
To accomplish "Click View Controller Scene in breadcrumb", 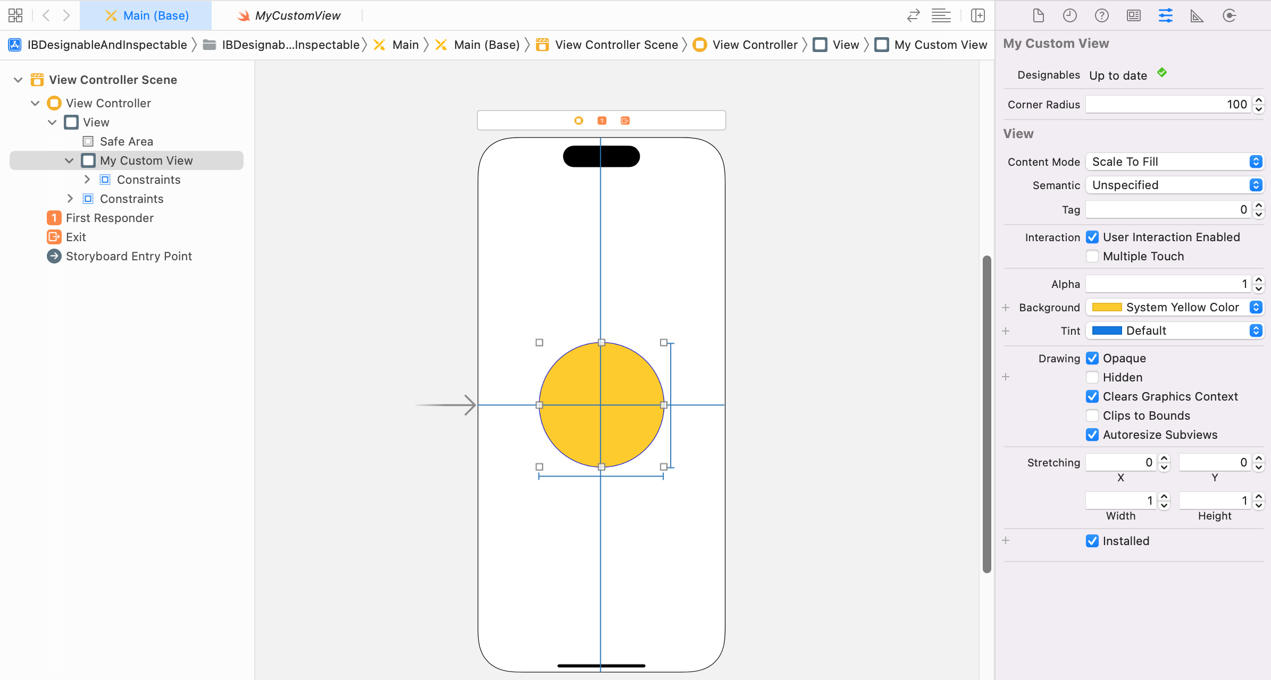I will pos(616,45).
